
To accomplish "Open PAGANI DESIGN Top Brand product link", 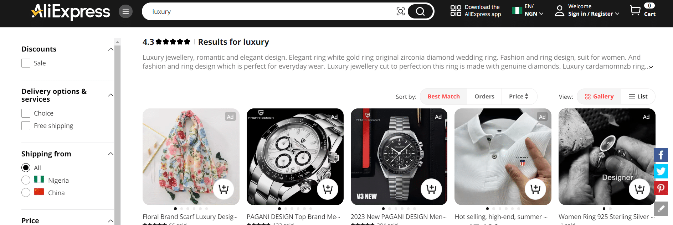I will coord(293,217).
